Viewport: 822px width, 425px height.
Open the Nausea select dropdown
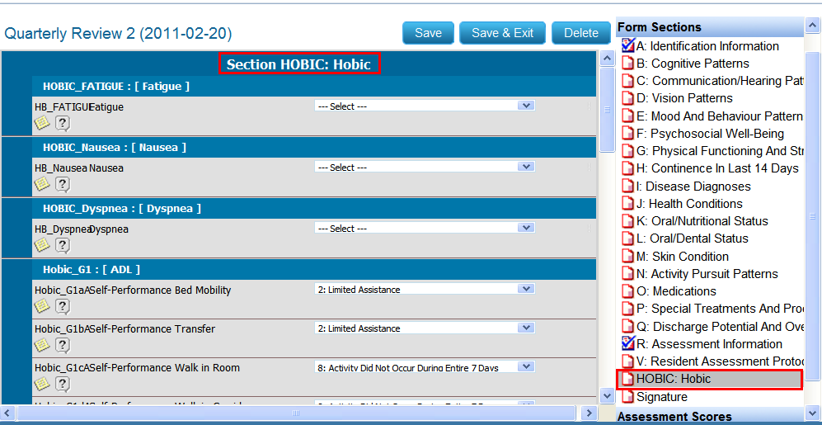click(x=425, y=167)
